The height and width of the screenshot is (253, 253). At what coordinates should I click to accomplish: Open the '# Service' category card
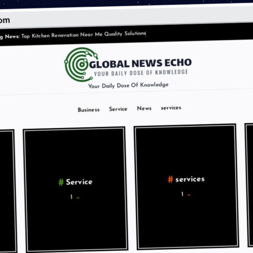pos(75,189)
